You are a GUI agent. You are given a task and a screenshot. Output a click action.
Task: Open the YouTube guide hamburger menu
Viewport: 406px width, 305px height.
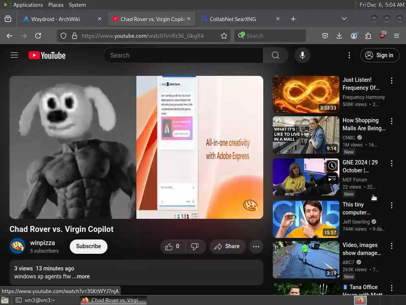[x=14, y=55]
